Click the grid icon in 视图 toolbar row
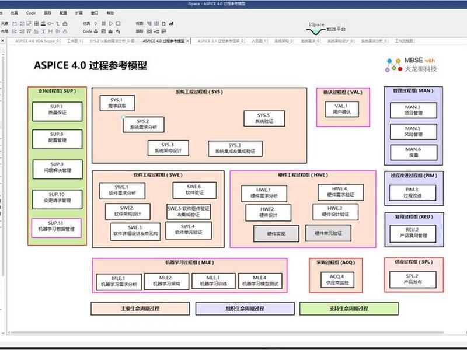The height and width of the screenshot is (350, 467). pyautogui.click(x=156, y=23)
